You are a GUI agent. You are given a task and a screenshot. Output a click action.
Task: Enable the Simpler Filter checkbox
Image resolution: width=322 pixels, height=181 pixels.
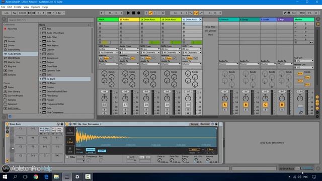[x=67, y=157]
